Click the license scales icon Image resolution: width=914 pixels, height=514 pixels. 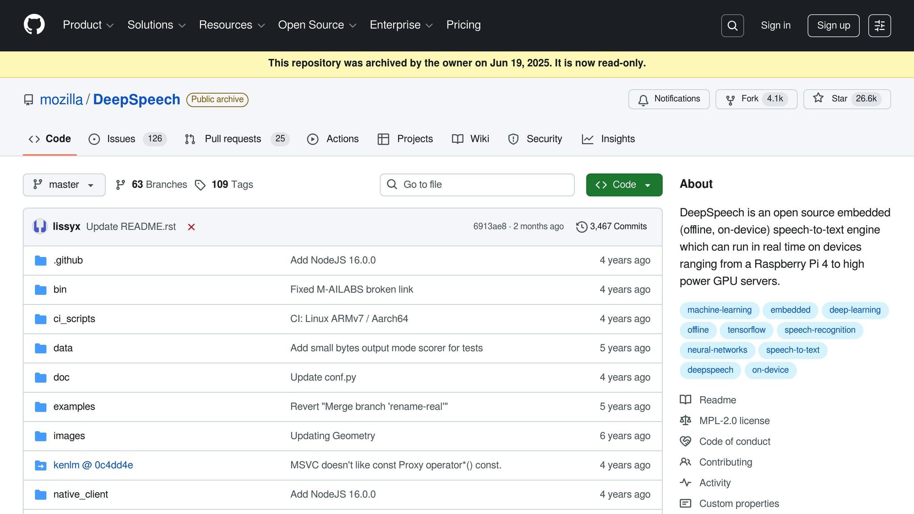685,420
